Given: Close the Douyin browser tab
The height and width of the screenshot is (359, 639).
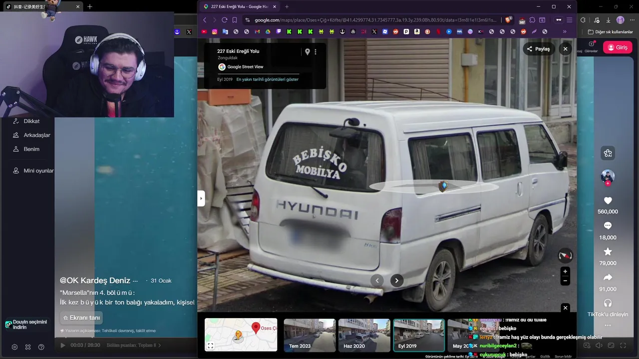Looking at the screenshot, I should tap(78, 6).
